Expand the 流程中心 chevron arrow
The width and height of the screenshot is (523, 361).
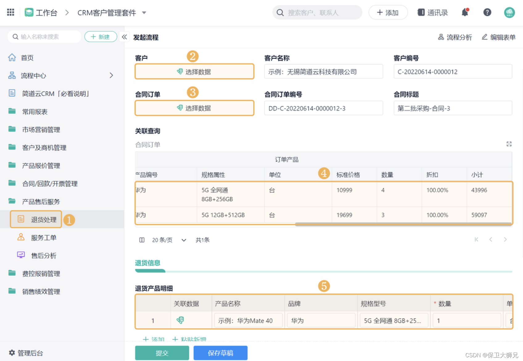coord(111,75)
